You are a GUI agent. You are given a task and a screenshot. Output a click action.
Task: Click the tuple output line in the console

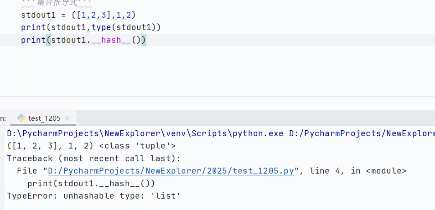pos(91,146)
